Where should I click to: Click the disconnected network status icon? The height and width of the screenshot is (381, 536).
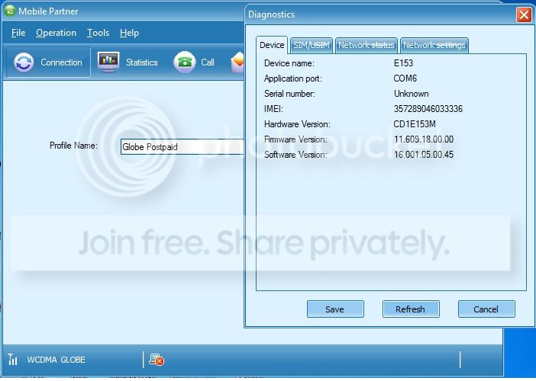point(157,360)
